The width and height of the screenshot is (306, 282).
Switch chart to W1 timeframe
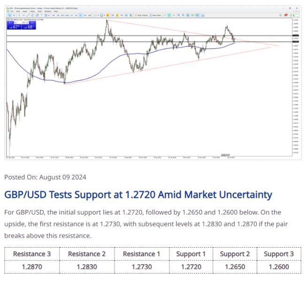click(85, 15)
